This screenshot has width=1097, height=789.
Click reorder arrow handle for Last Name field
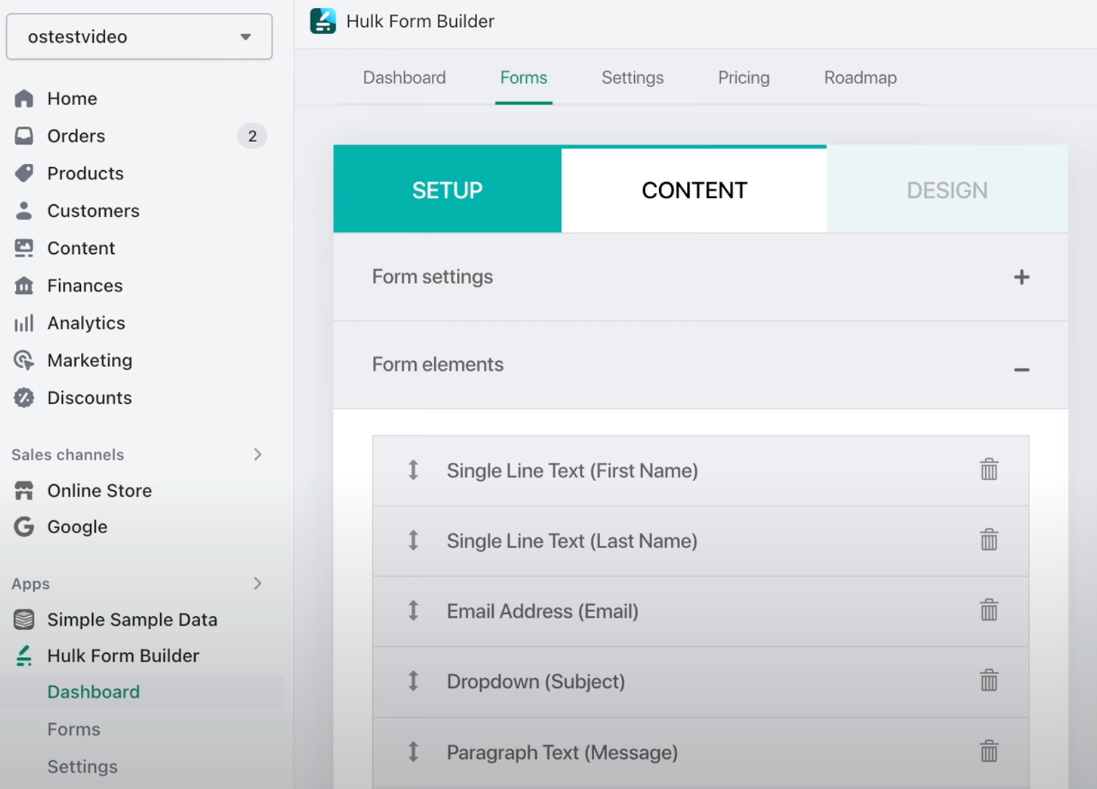pos(413,540)
